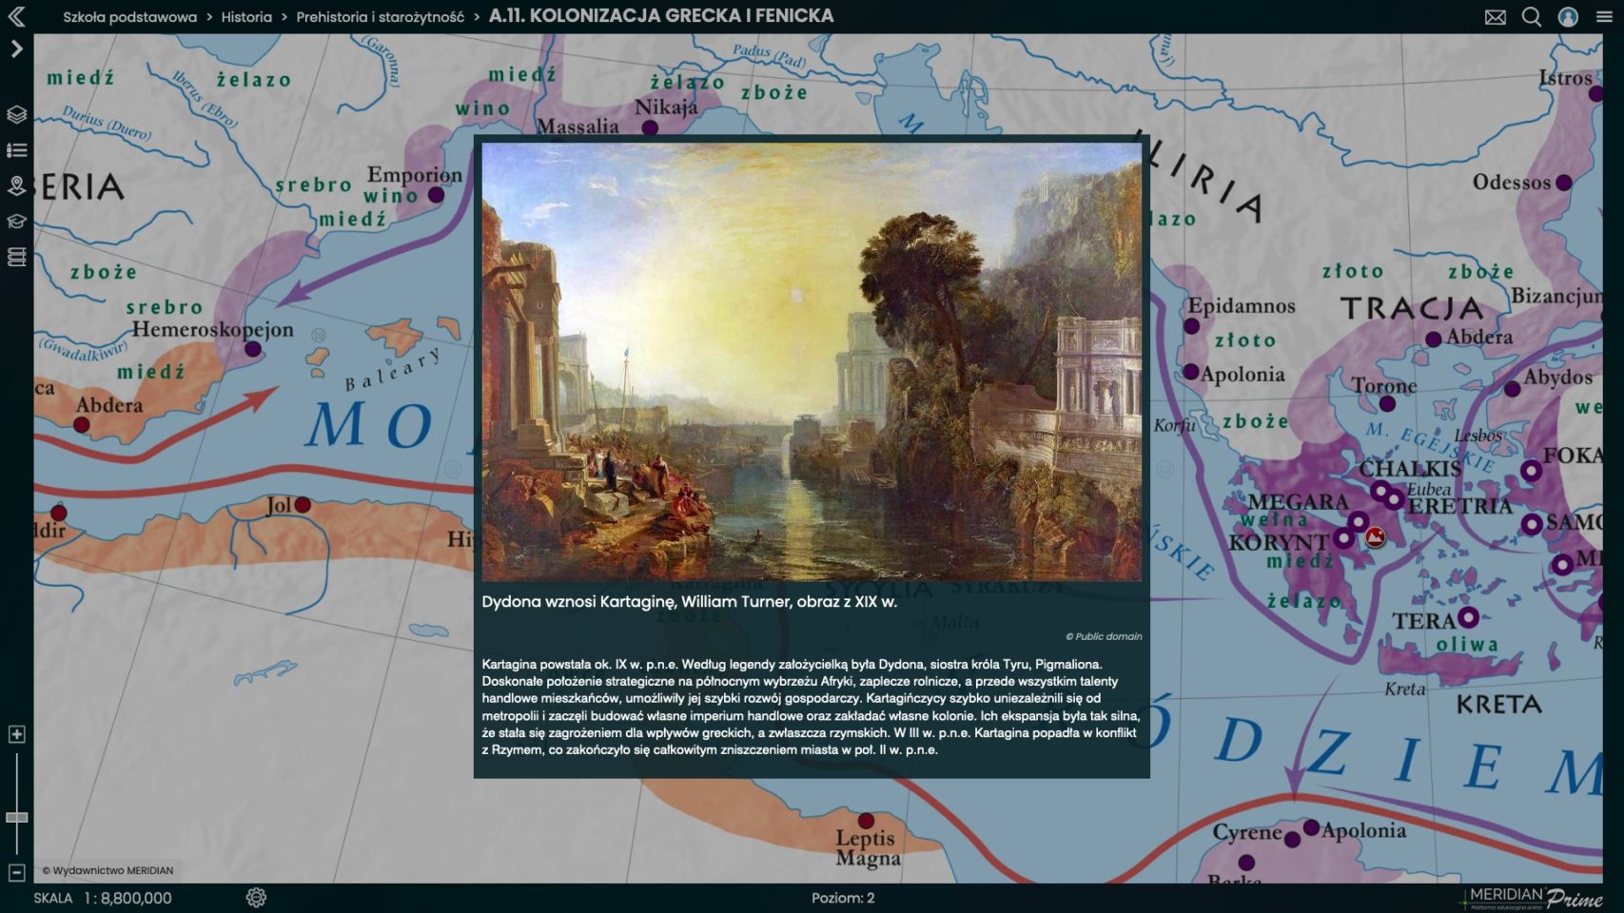Click the Meridian Prime logo

click(x=1534, y=897)
